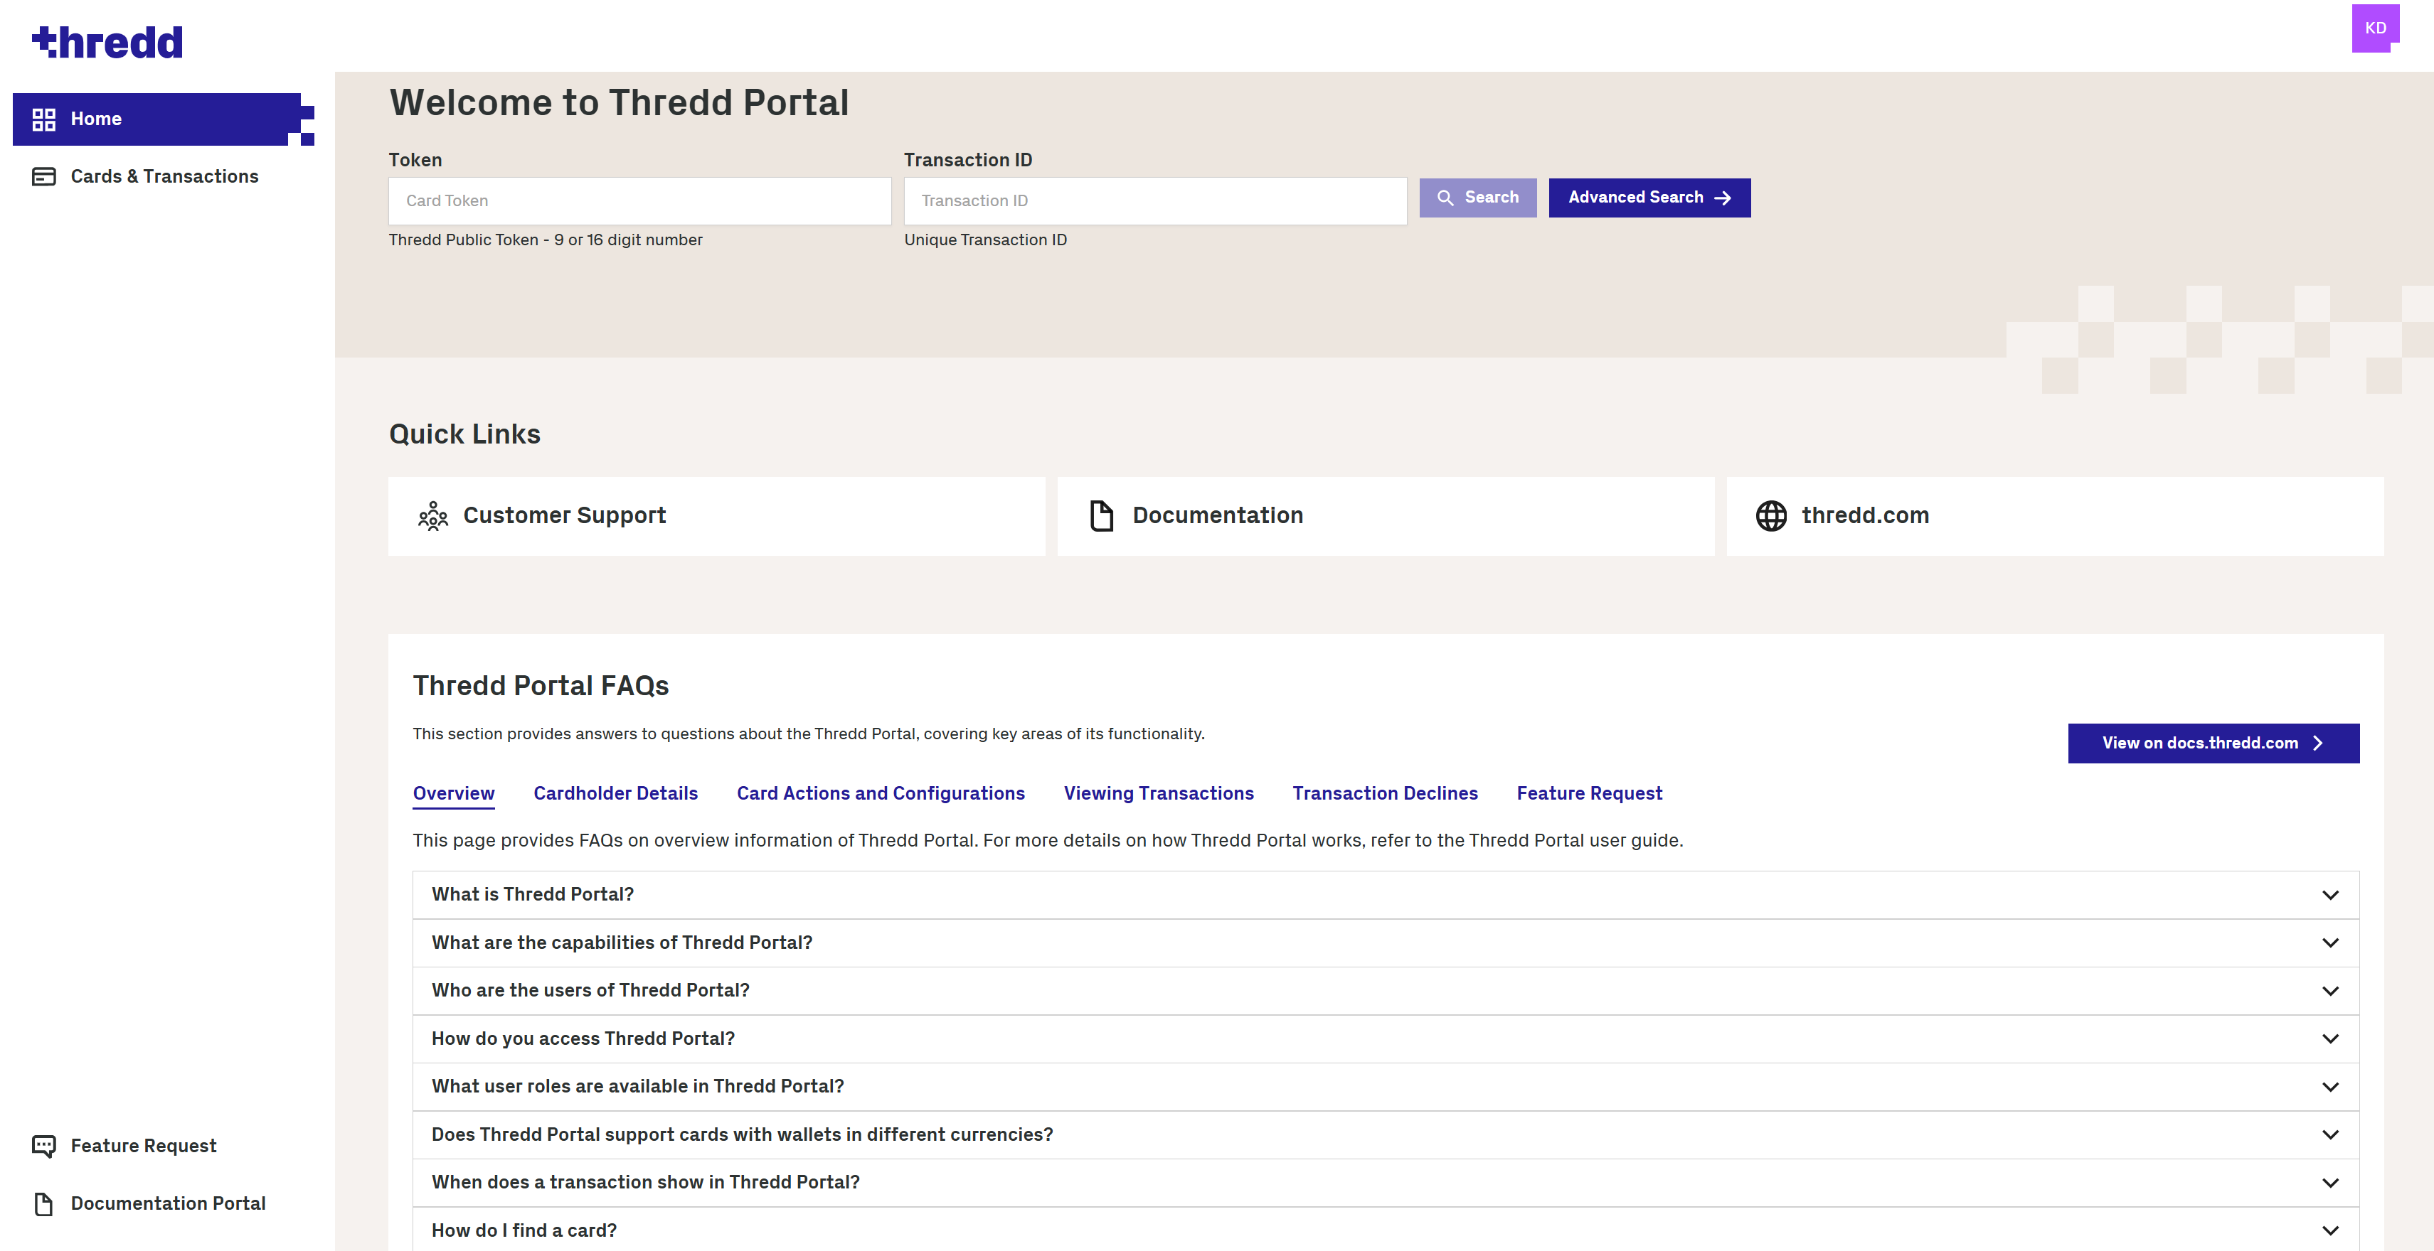Click the Home grid icon in sidebar
Image resolution: width=2434 pixels, height=1251 pixels.
tap(43, 119)
